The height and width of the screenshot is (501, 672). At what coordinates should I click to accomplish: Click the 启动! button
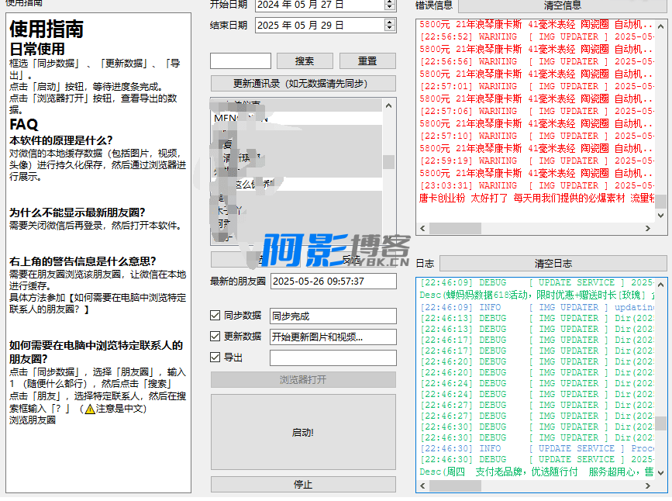coord(303,433)
